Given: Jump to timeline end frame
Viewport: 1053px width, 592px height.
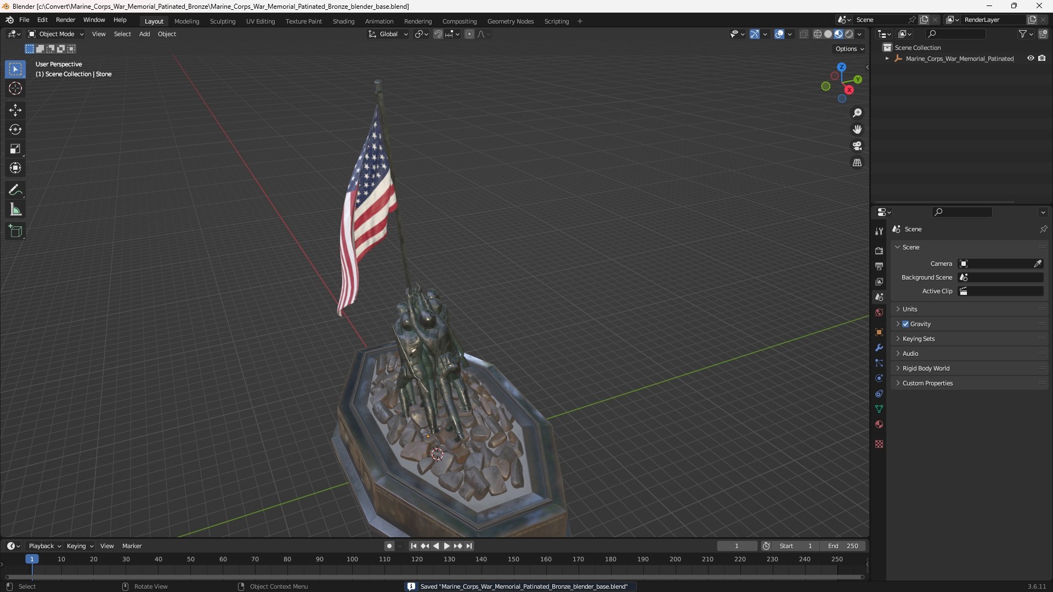Looking at the screenshot, I should click(469, 546).
